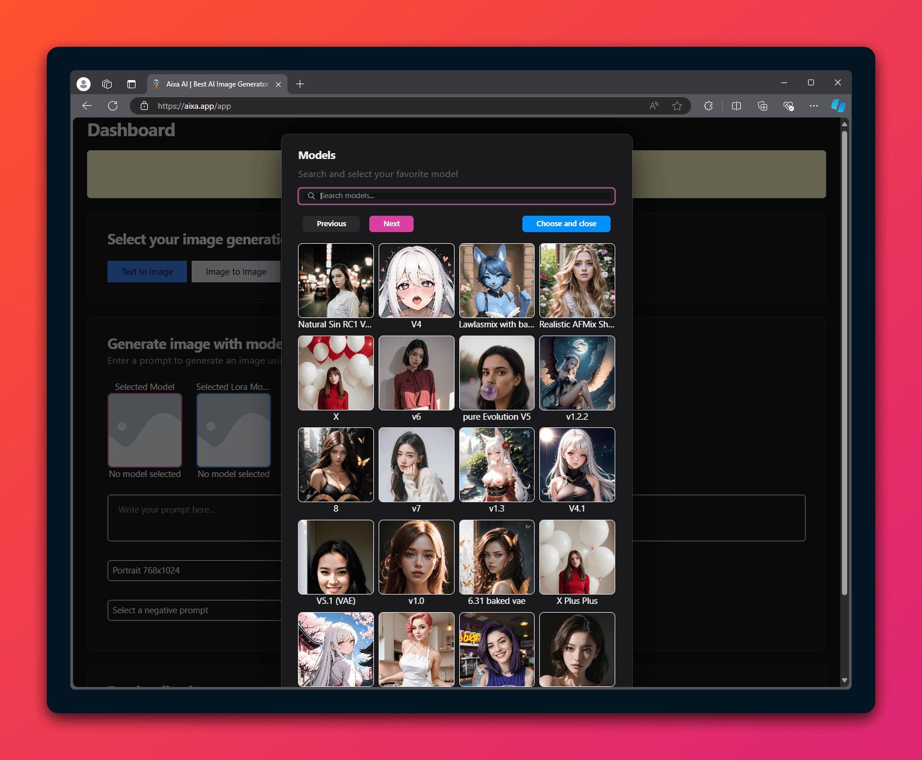922x760 pixels.
Task: Focus the Search models field
Action: [x=457, y=196]
